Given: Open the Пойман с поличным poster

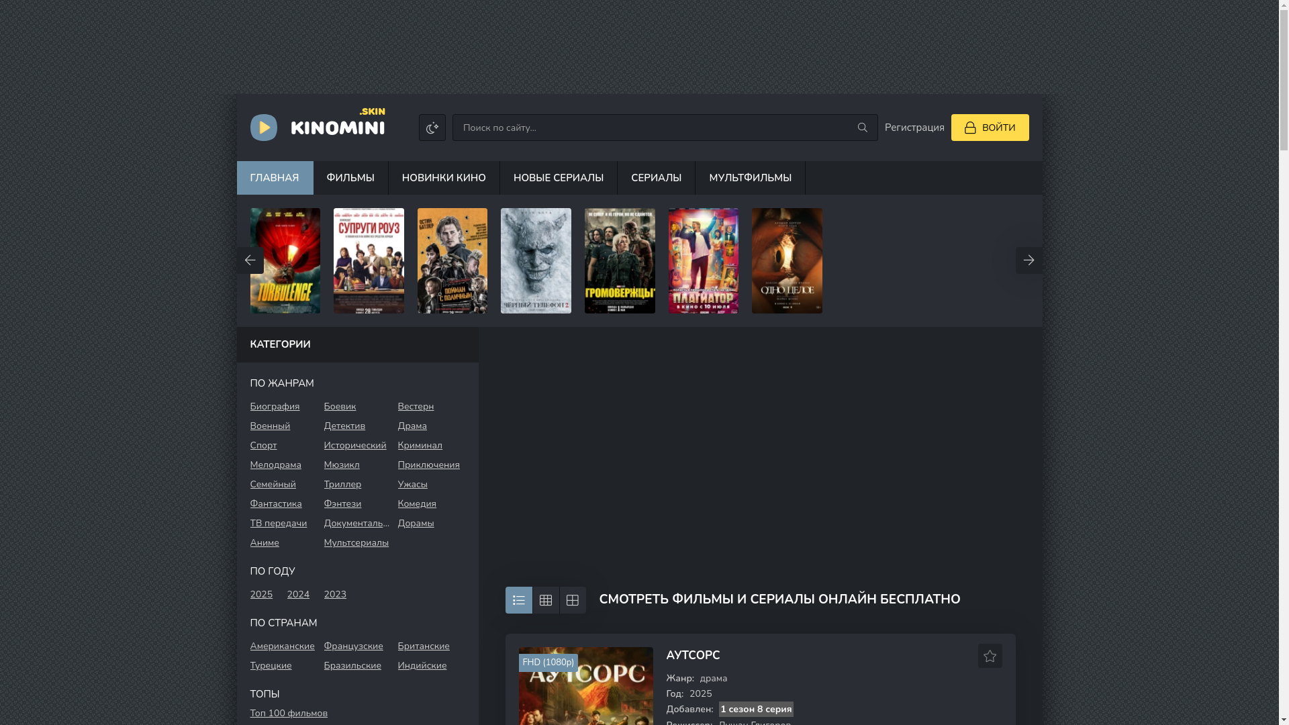Looking at the screenshot, I should pos(452,260).
